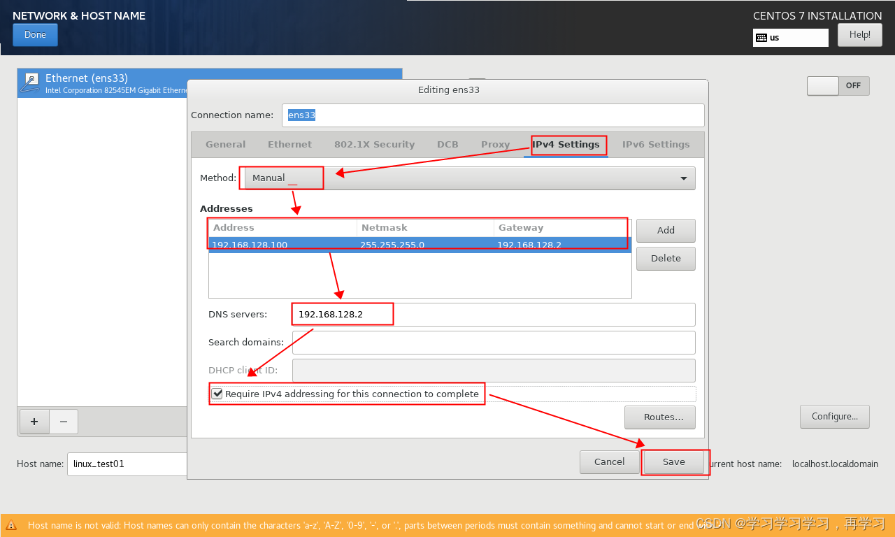This screenshot has height=537, width=895.
Task: Switch to the IPv6 Settings tab
Action: point(656,145)
